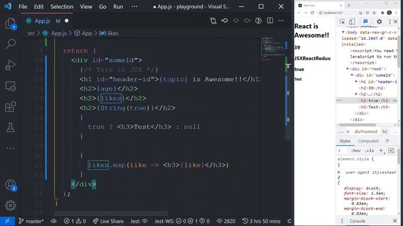Click the 2820 status bar counter

pos(226,221)
